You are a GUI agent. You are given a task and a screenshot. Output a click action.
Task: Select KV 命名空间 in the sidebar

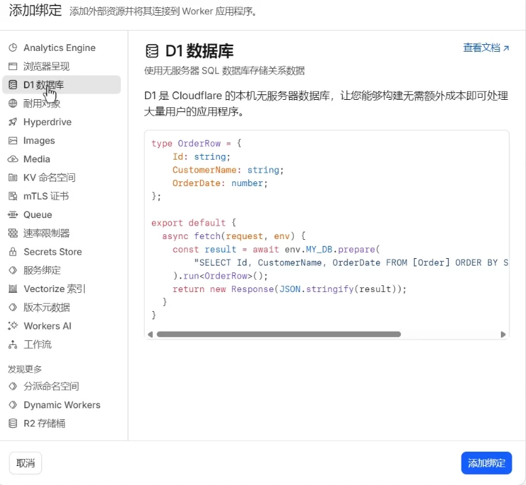coord(49,178)
